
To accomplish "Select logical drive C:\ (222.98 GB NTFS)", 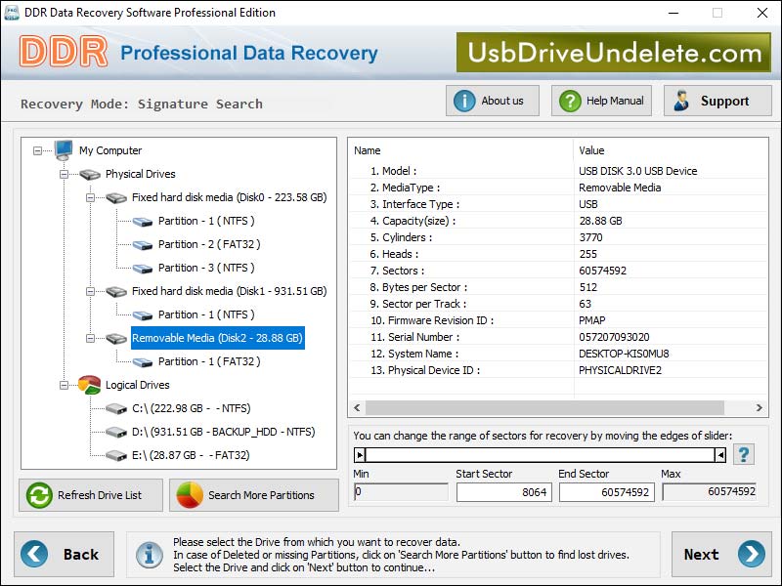I will (x=192, y=408).
